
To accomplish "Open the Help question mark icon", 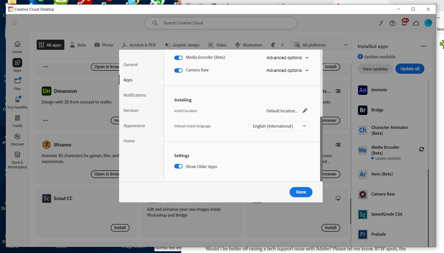I will click(392, 23).
